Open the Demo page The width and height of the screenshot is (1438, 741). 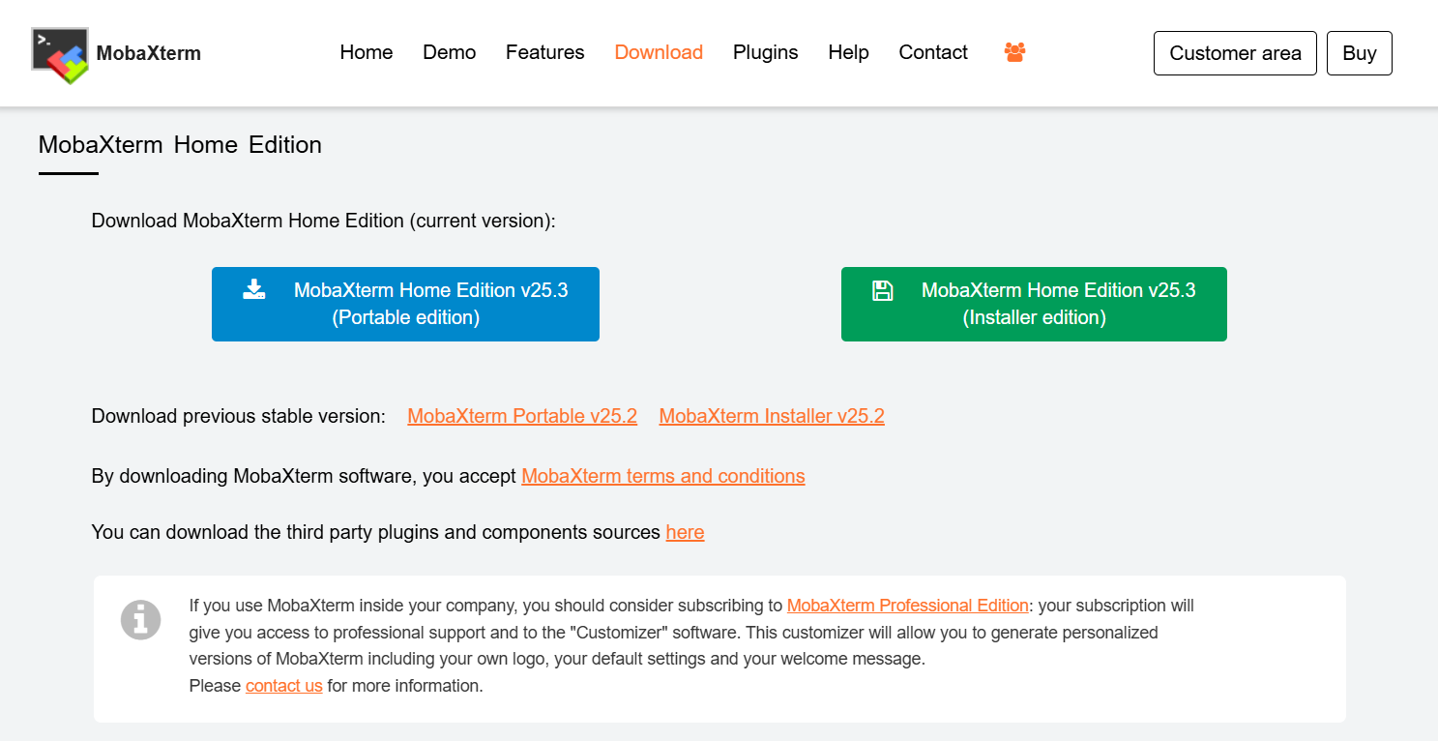pyautogui.click(x=450, y=52)
